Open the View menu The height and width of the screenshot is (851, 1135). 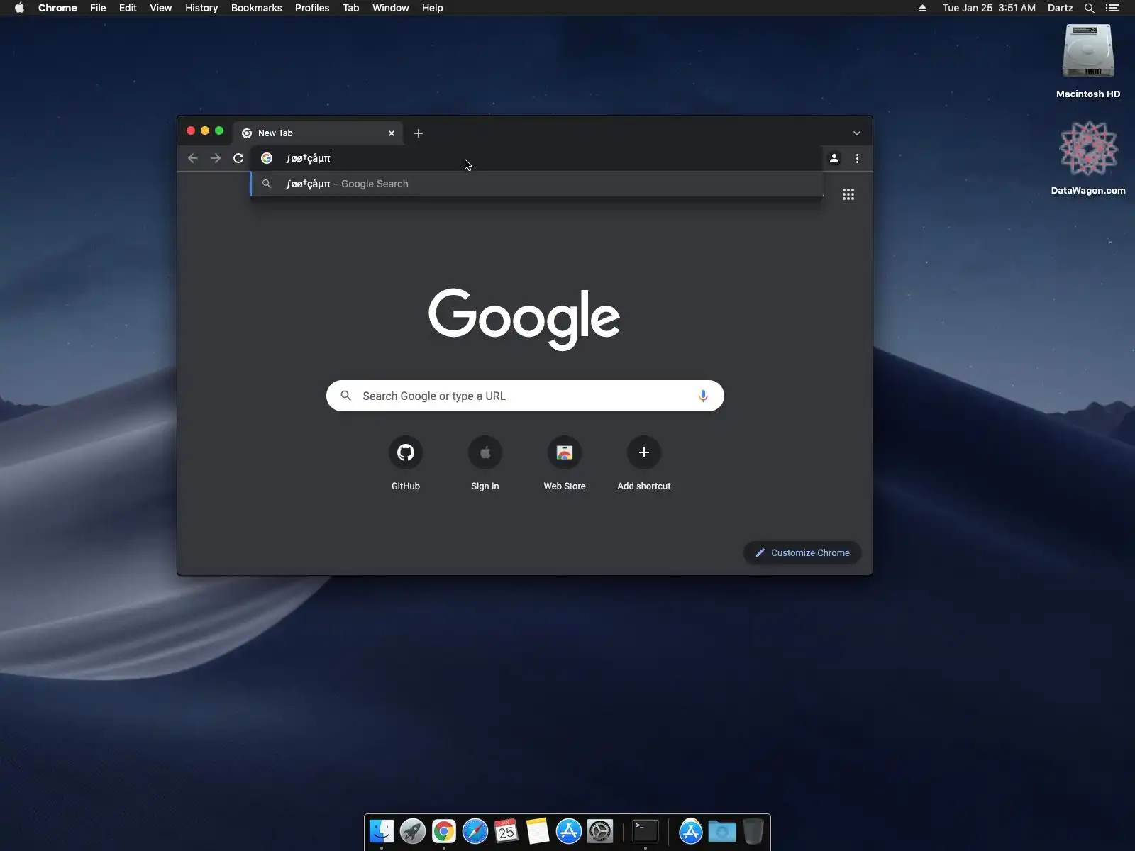[161, 8]
